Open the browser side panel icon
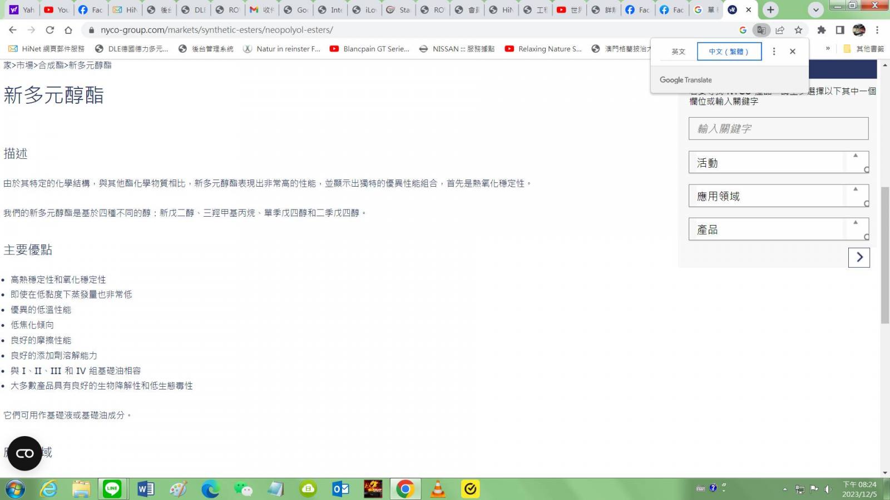This screenshot has height=500, width=890. 840,30
